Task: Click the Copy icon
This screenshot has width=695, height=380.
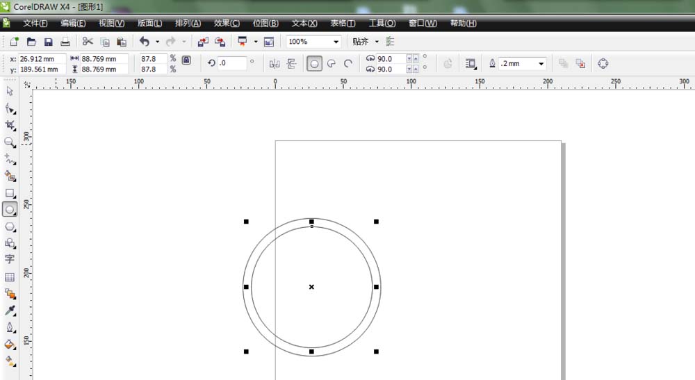Action: (105, 42)
